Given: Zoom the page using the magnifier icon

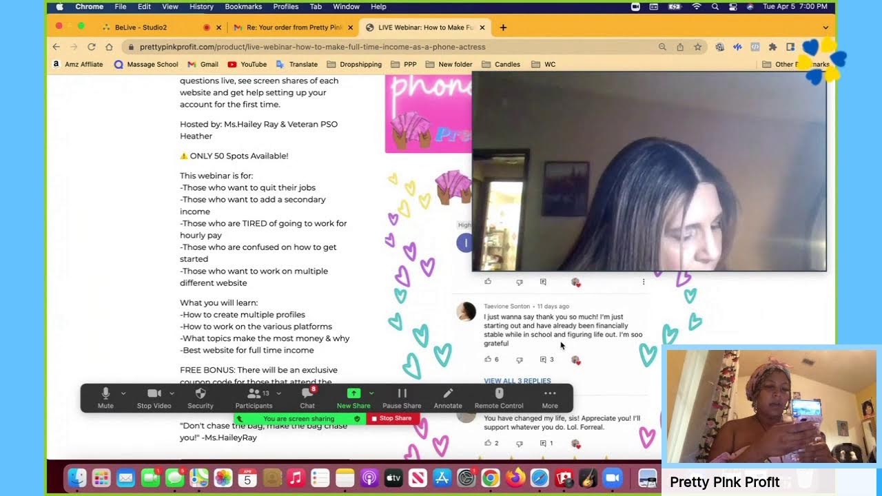Looking at the screenshot, I should pyautogui.click(x=662, y=47).
